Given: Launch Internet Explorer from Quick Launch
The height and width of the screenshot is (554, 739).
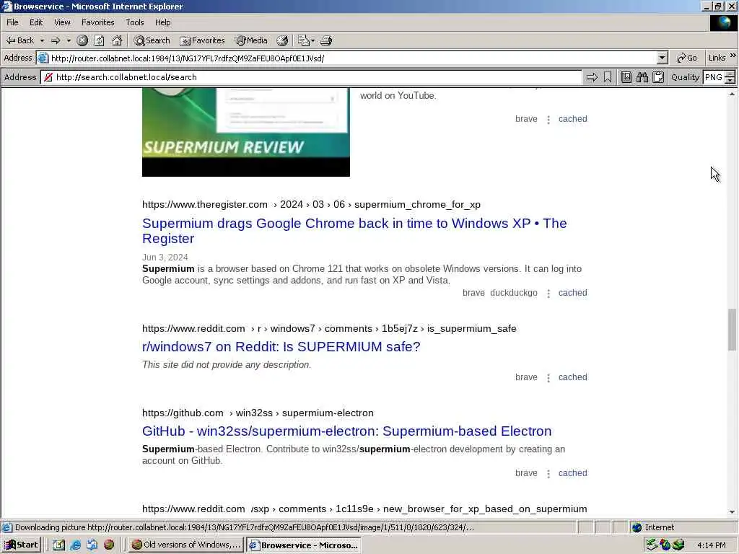Looking at the screenshot, I should pos(75,545).
